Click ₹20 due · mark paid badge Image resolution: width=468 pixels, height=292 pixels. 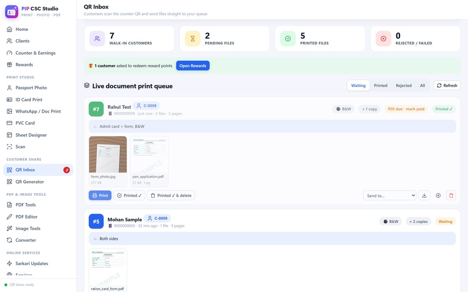(406, 109)
